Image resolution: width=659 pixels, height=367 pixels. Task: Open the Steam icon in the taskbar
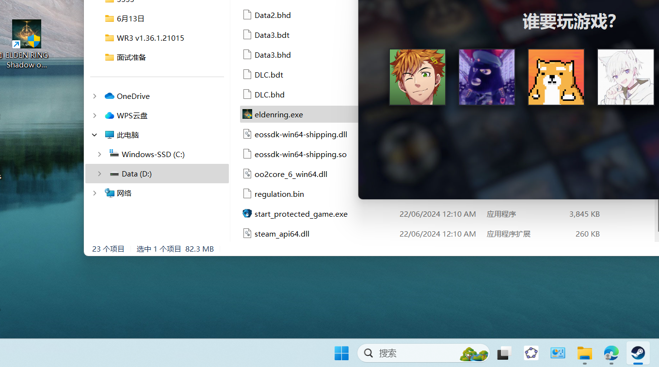(638, 353)
